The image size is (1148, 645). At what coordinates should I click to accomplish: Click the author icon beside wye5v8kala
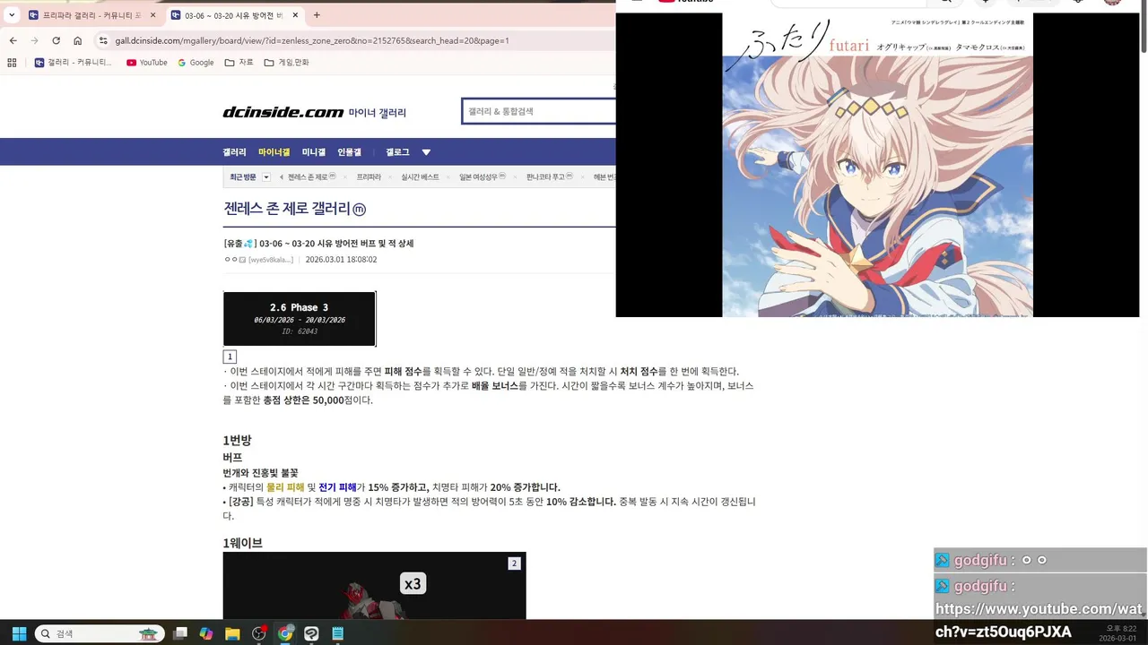click(x=242, y=260)
